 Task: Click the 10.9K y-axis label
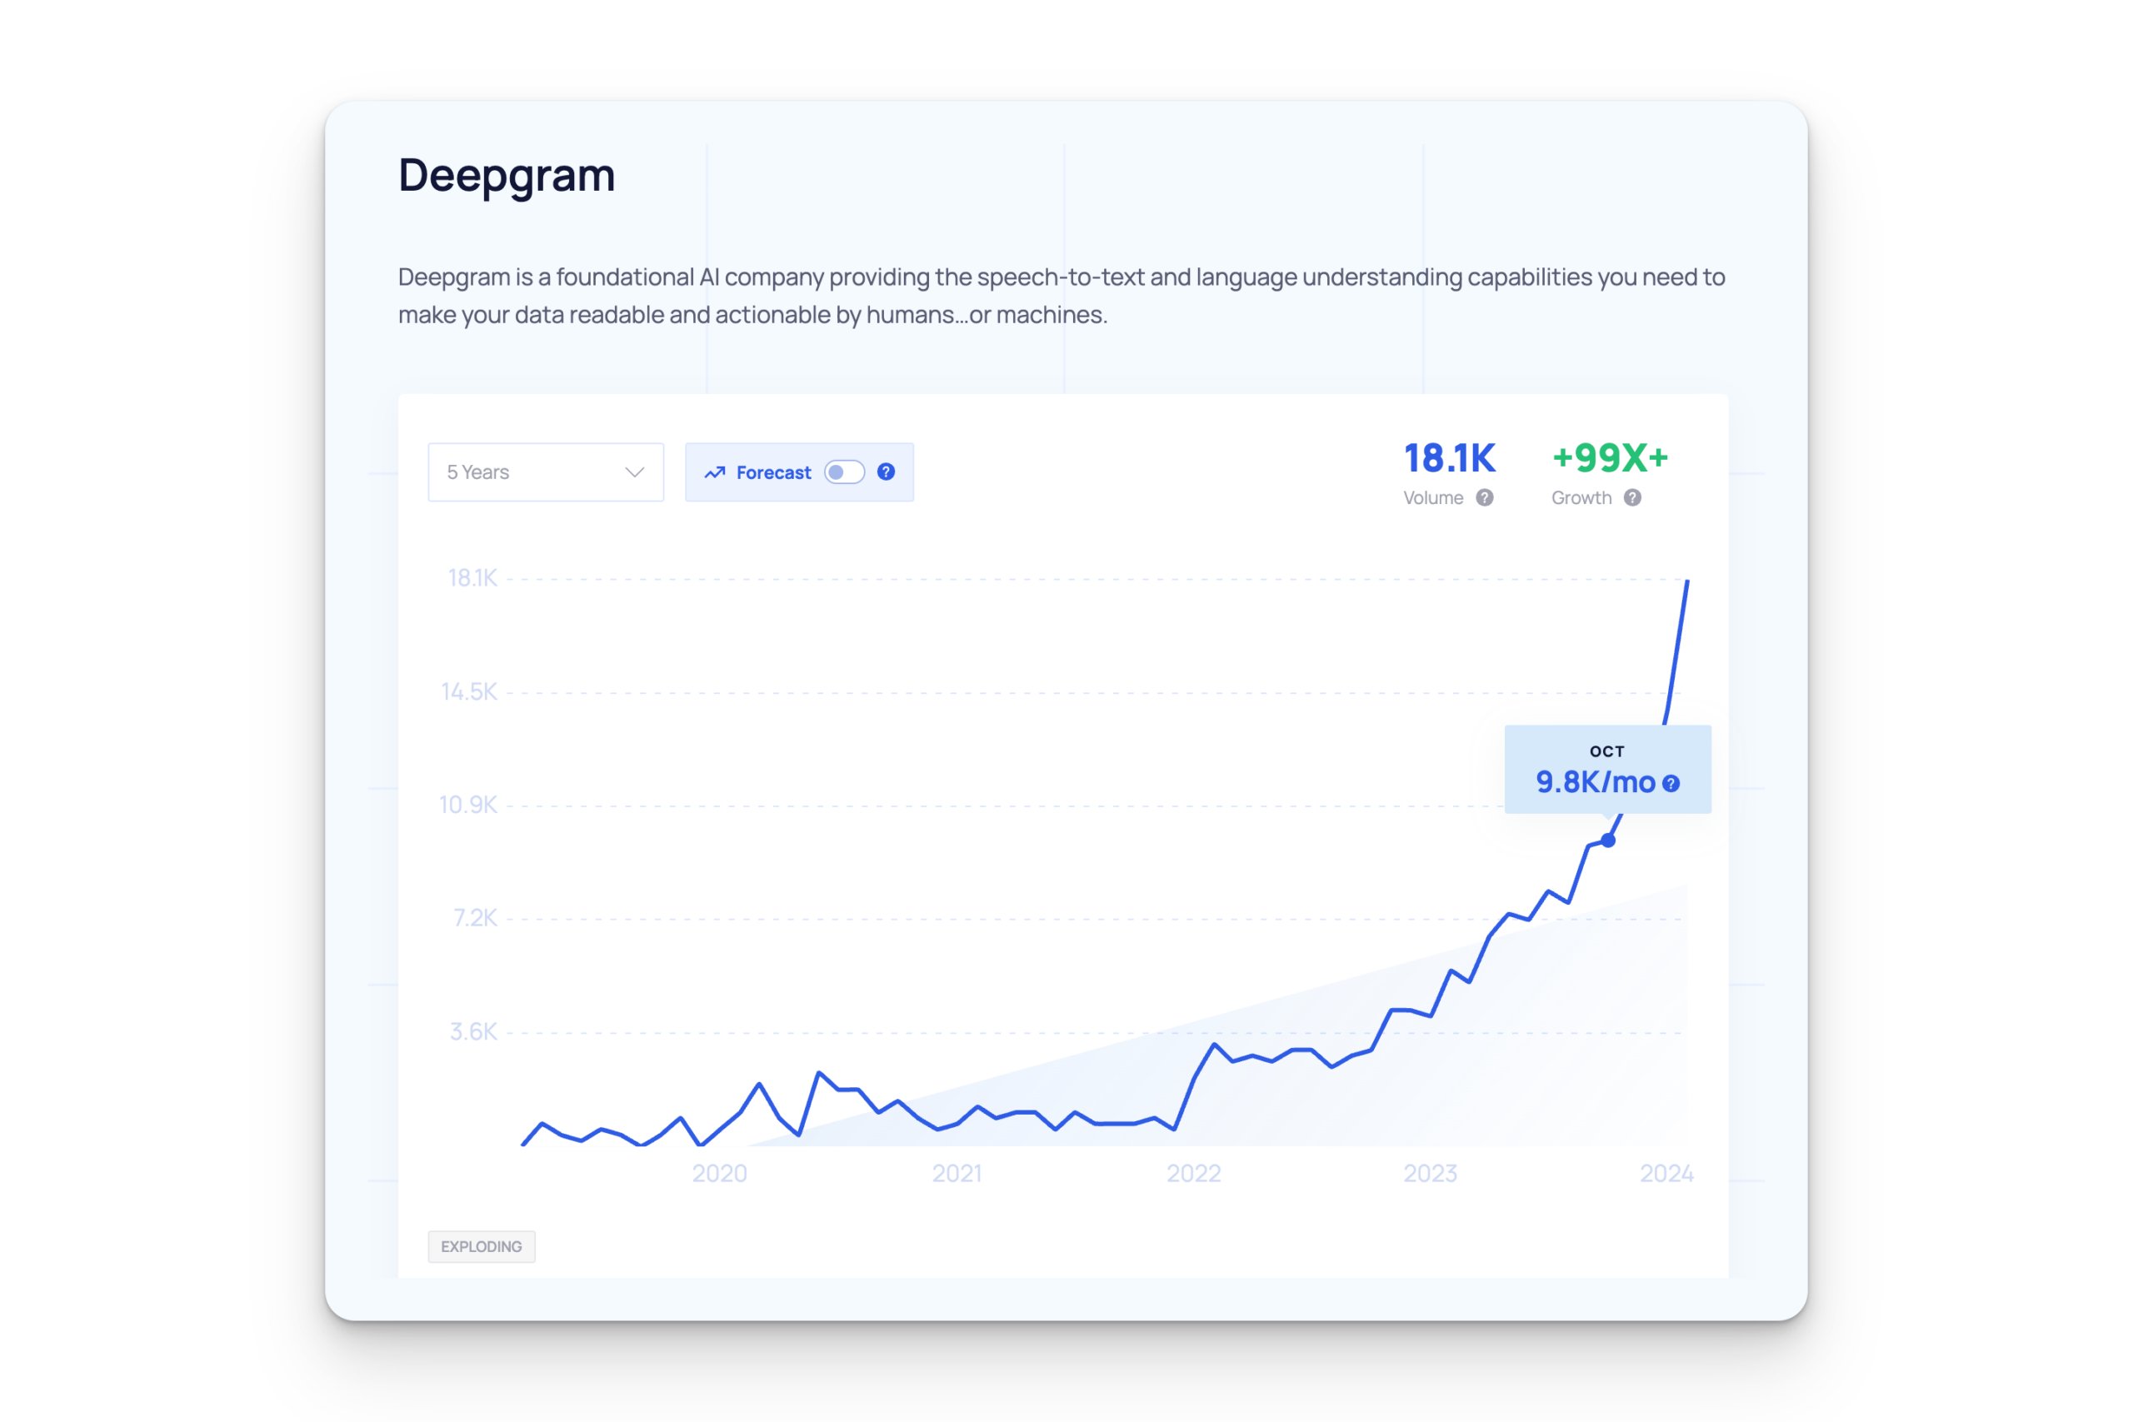pyautogui.click(x=468, y=805)
